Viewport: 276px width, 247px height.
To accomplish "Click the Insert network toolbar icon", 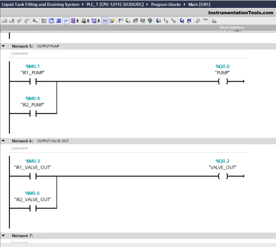I will (x=5, y=21).
